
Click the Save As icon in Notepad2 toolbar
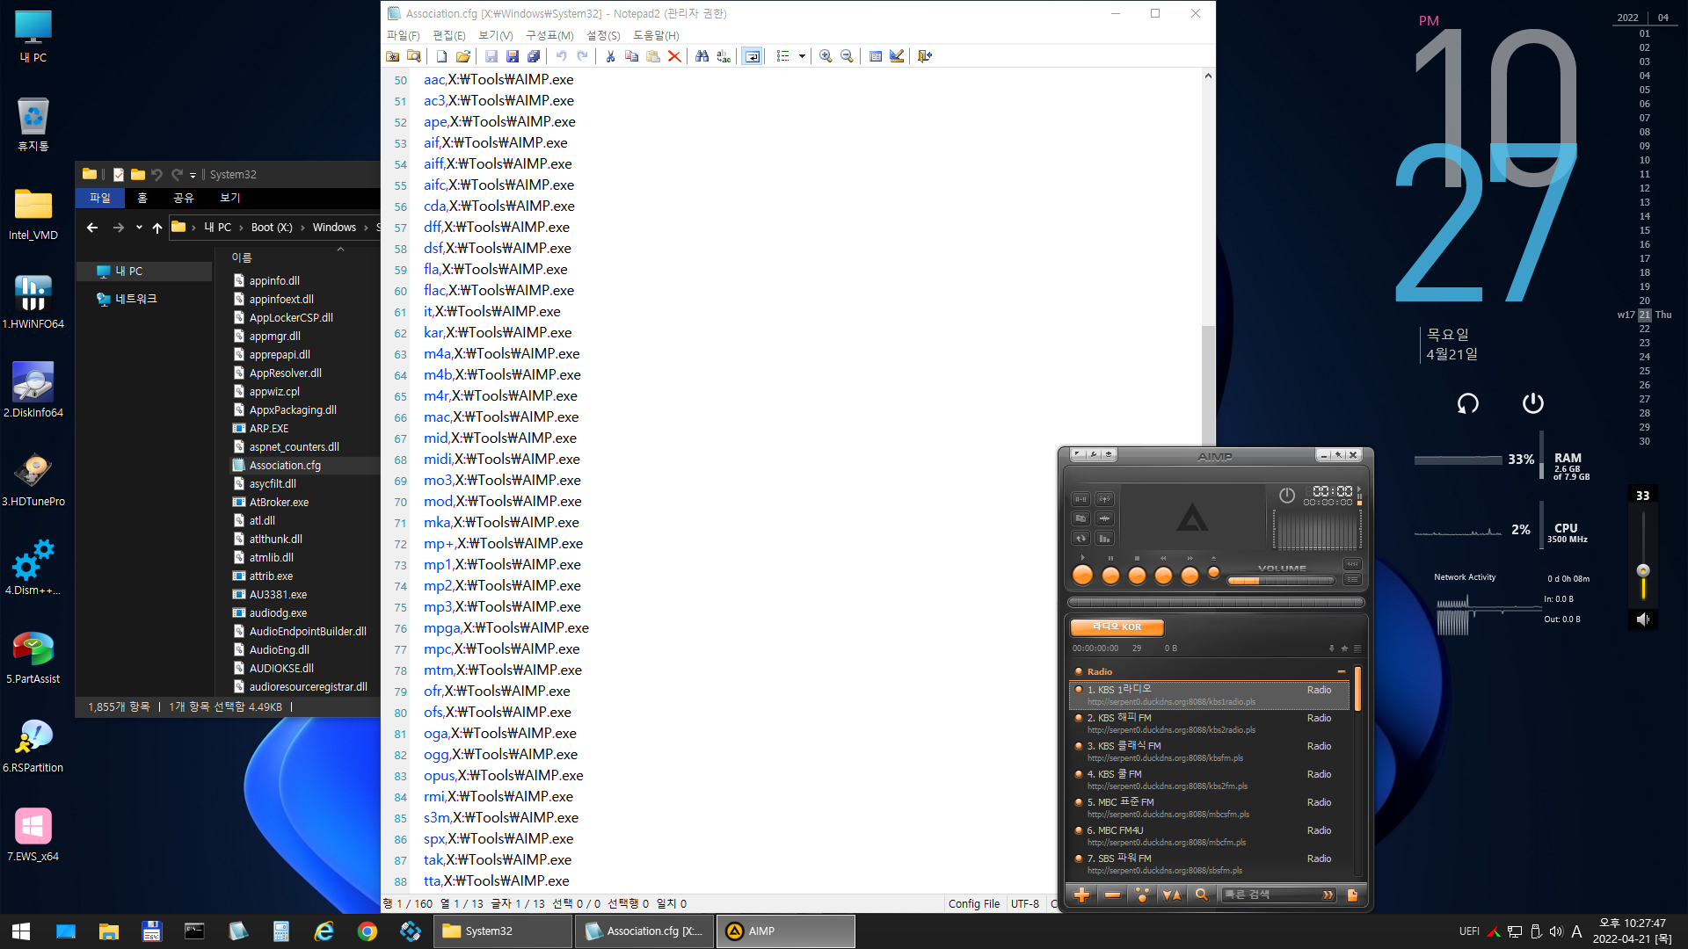[x=513, y=56]
